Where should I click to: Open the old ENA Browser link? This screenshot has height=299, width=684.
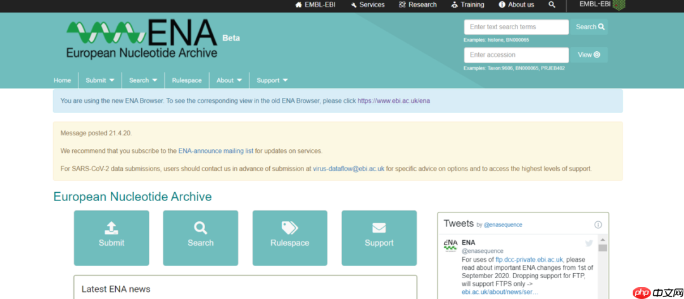point(394,101)
